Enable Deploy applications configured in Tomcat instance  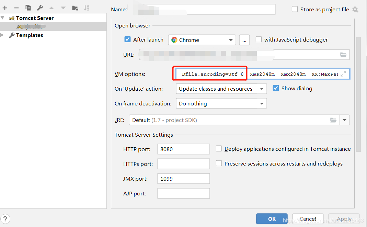pos(219,149)
